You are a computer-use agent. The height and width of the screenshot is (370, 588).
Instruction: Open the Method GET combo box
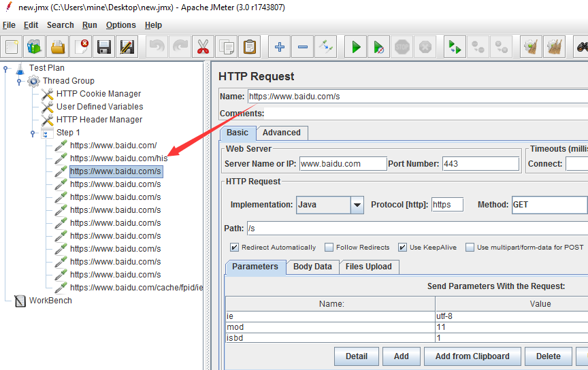[x=549, y=205]
